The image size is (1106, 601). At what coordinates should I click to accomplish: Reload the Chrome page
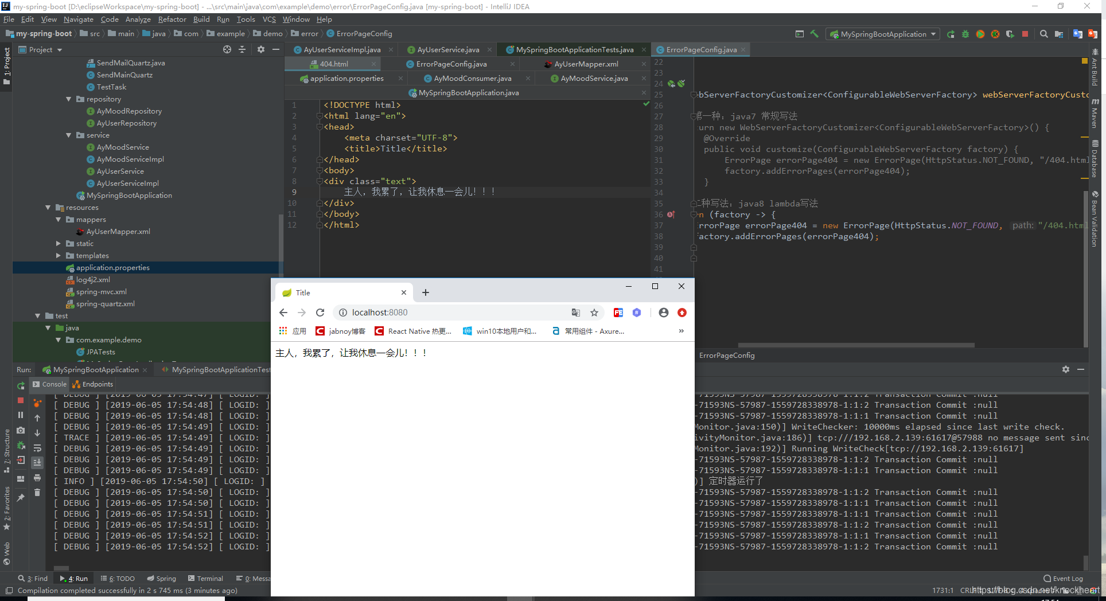(320, 313)
